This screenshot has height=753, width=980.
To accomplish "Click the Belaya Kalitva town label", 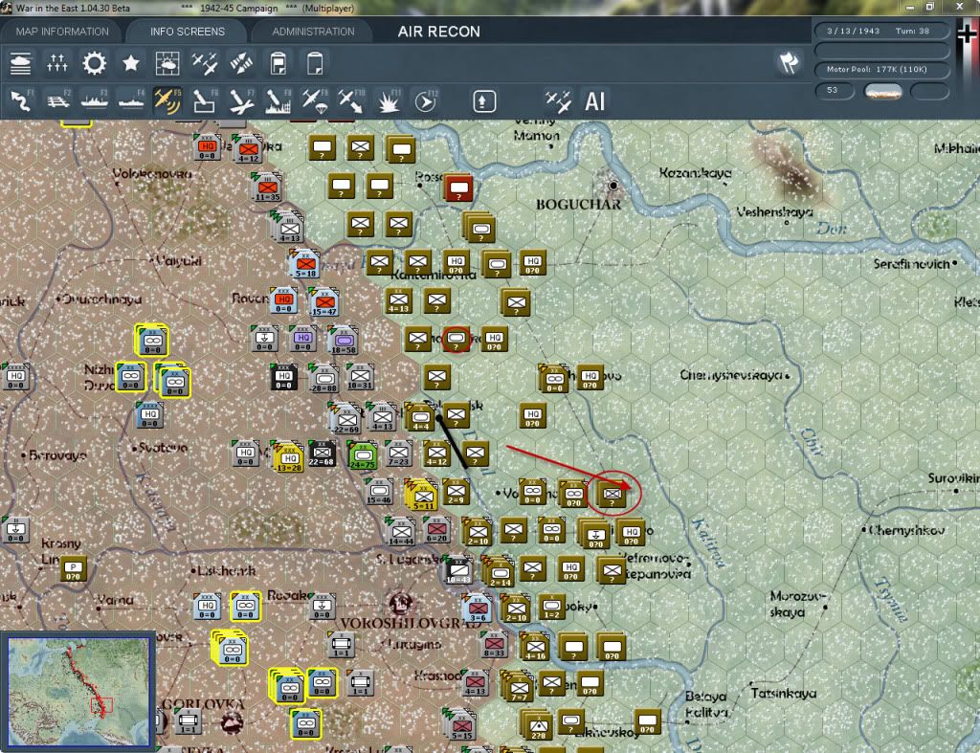I will click(x=705, y=704).
